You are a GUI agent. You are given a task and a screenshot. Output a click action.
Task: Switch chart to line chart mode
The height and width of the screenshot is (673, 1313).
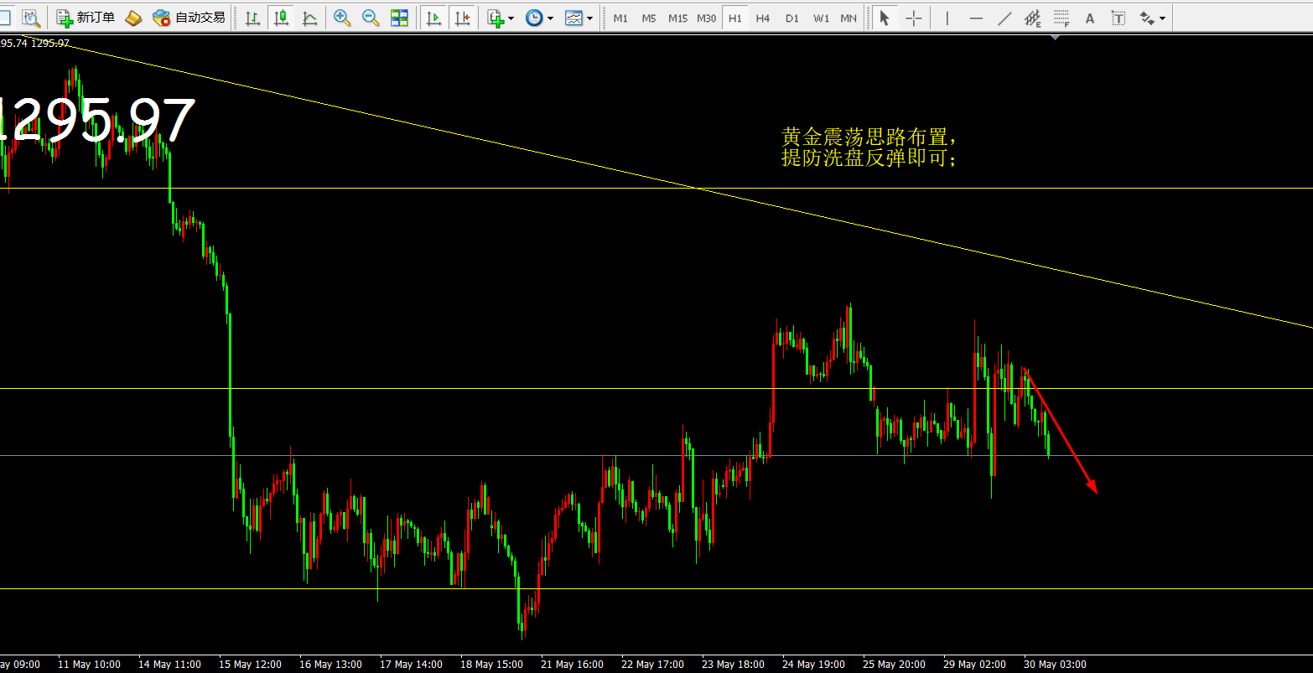(x=309, y=17)
